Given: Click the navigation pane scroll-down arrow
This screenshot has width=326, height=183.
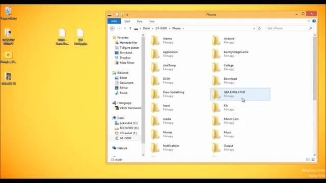Looking at the screenshot, I should pos(143,155).
